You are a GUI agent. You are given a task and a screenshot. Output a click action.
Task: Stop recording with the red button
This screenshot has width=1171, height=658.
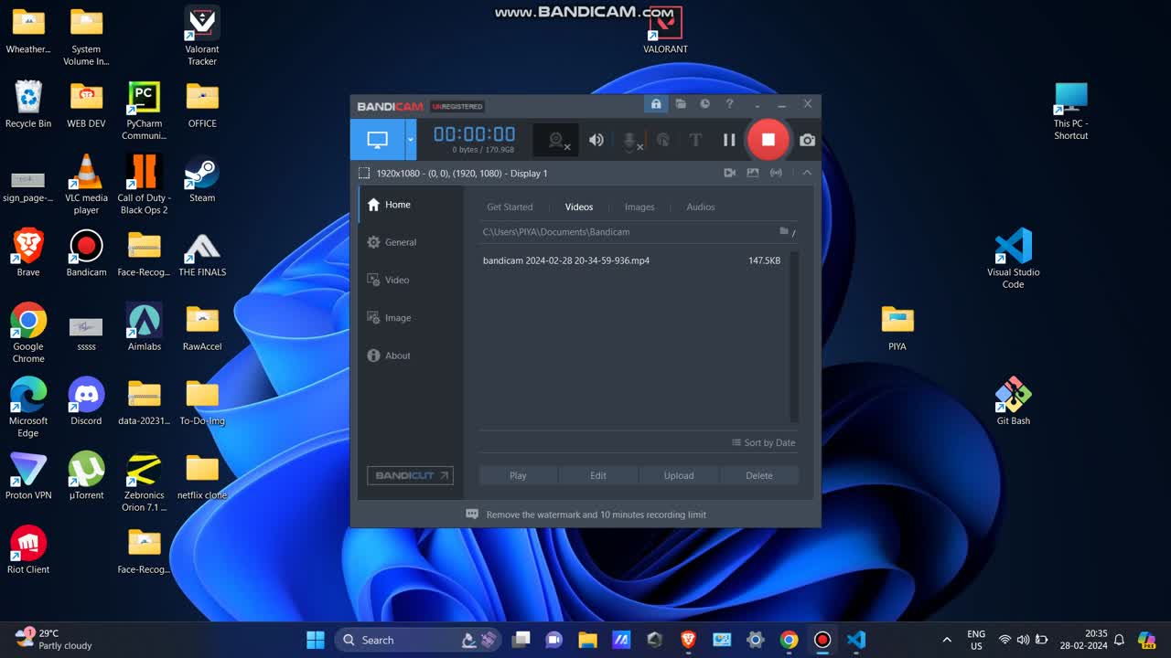click(x=768, y=140)
